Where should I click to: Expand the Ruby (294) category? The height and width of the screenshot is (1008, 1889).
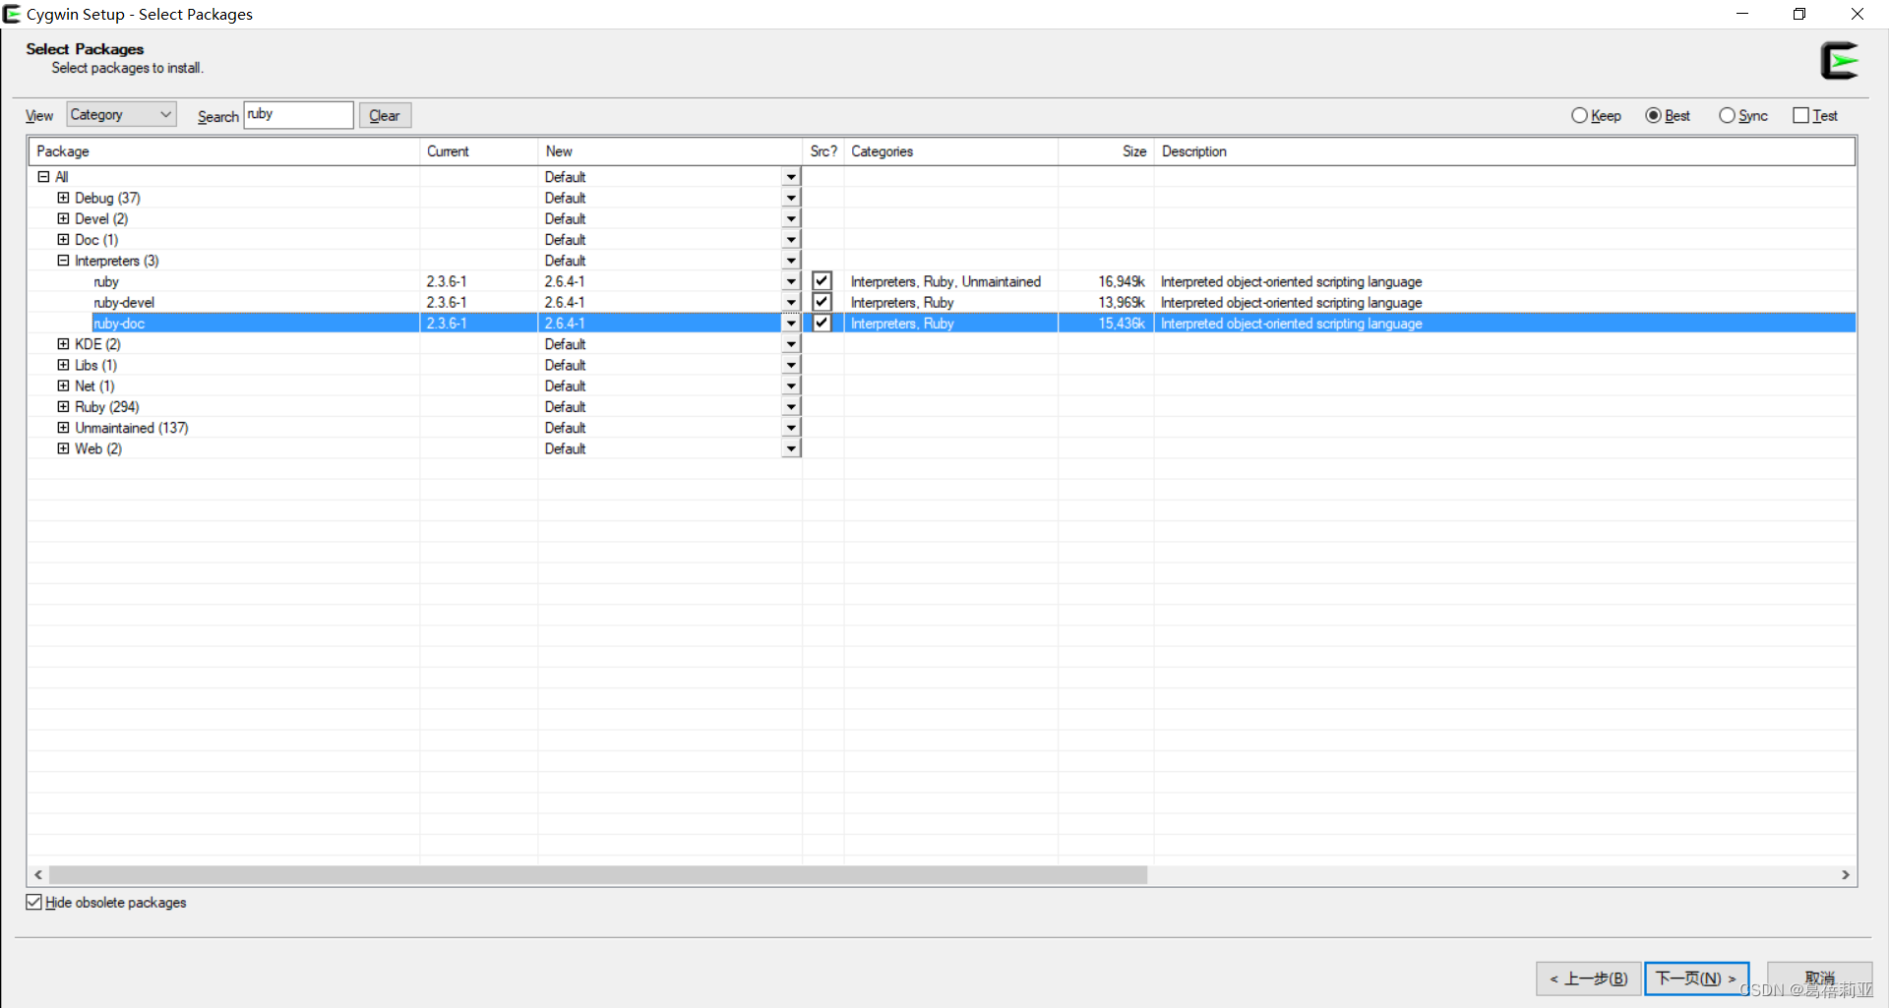click(x=63, y=406)
